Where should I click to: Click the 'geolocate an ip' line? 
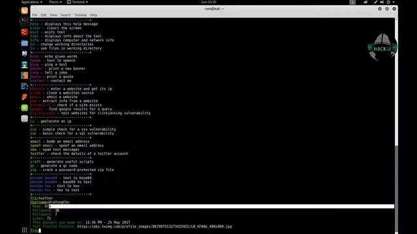pos(56,122)
